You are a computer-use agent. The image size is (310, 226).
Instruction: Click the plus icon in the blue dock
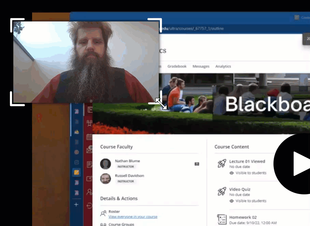click(76, 205)
